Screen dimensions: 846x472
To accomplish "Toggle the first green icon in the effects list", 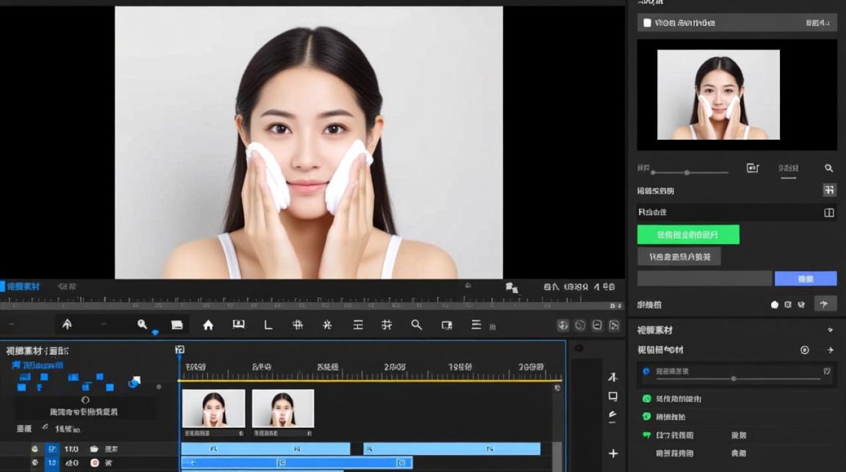I will tap(646, 398).
